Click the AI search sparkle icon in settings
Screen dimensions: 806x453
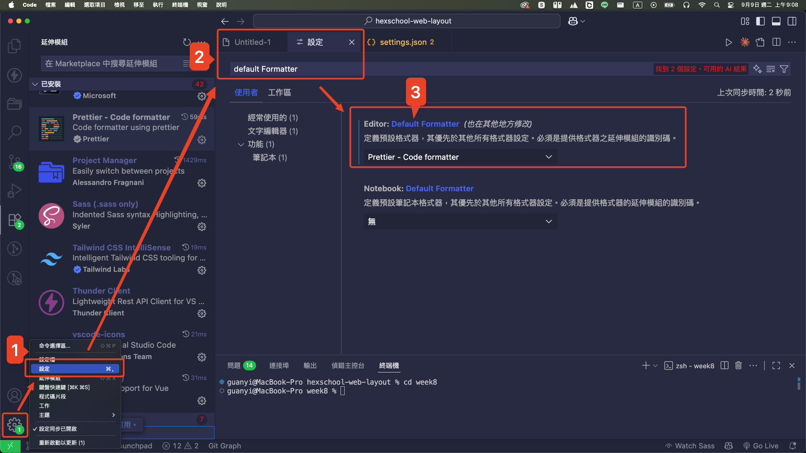click(x=757, y=69)
